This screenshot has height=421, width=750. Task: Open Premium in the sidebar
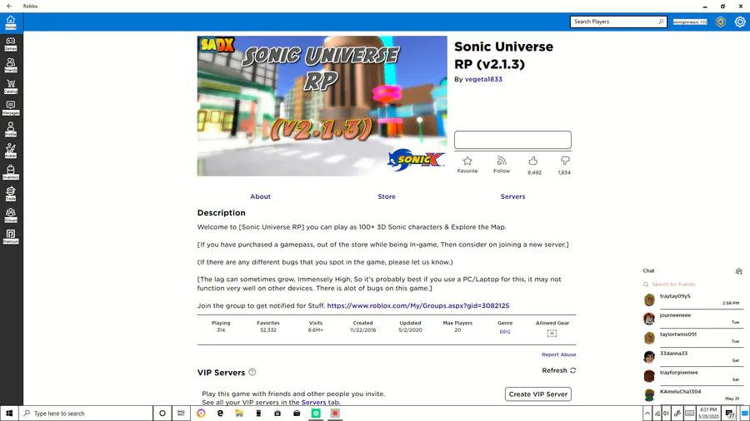click(x=11, y=236)
